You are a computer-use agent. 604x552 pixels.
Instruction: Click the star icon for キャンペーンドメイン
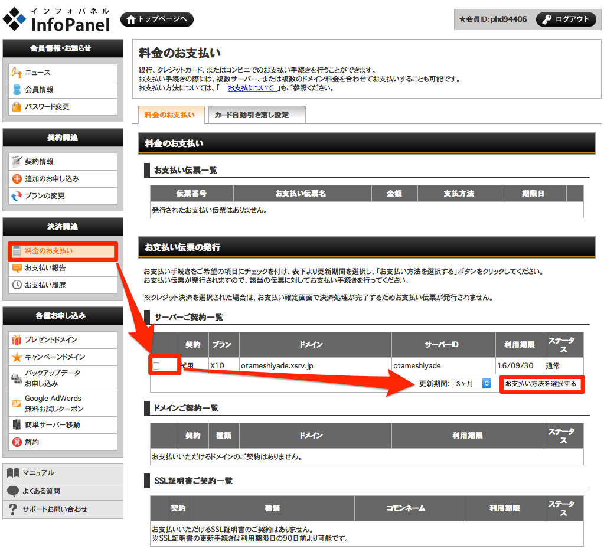pyautogui.click(x=17, y=357)
